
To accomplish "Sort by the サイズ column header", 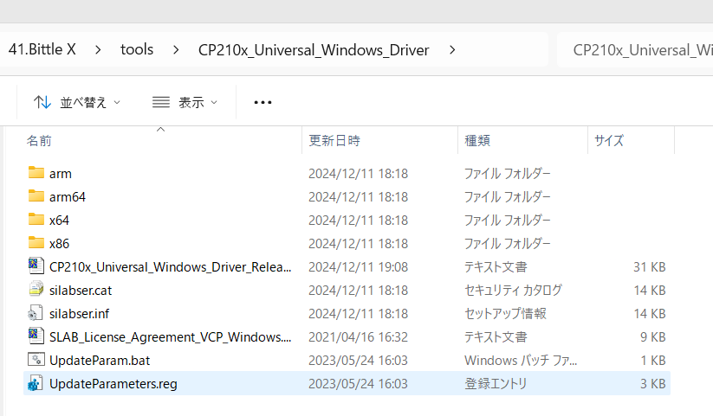I will click(x=609, y=141).
